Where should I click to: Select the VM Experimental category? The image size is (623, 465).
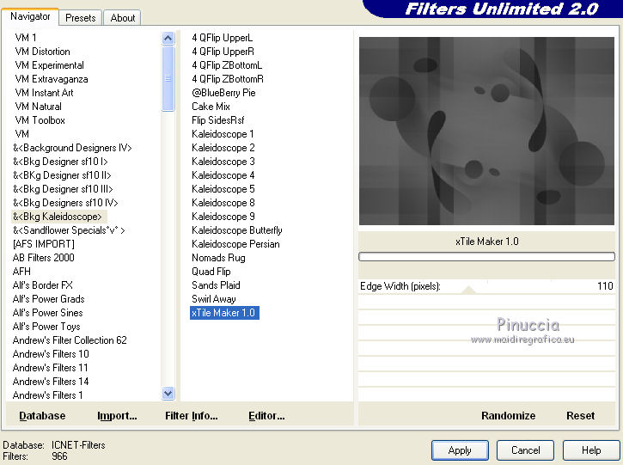point(49,65)
